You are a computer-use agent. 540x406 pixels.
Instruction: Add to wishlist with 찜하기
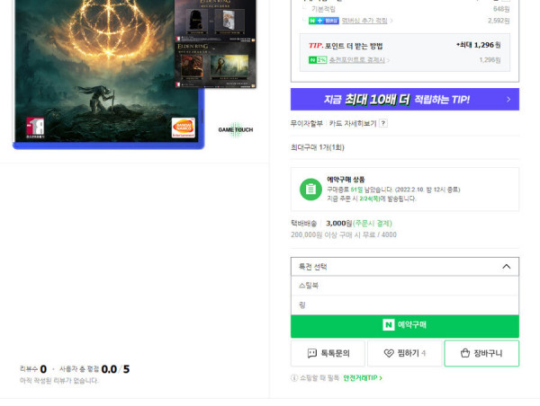point(405,353)
